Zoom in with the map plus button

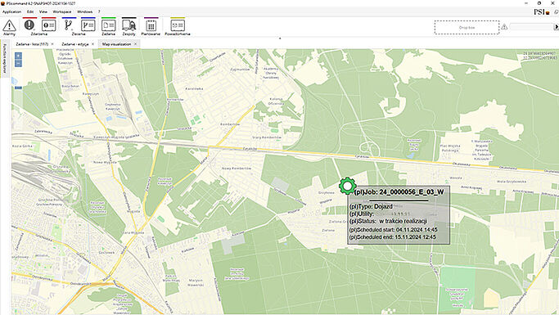(18, 56)
